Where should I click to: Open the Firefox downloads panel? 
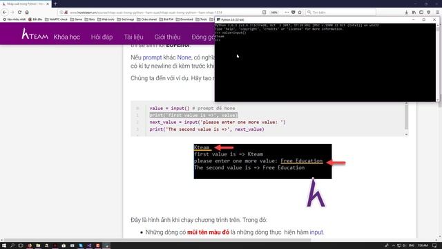(407, 12)
